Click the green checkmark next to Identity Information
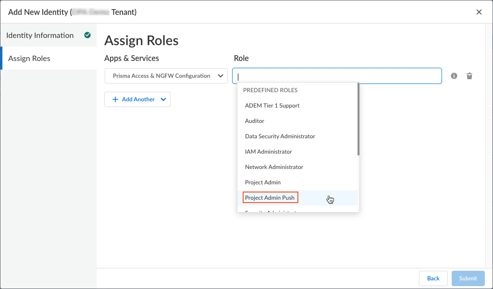Viewport: 493px width, 289px height. (x=87, y=35)
